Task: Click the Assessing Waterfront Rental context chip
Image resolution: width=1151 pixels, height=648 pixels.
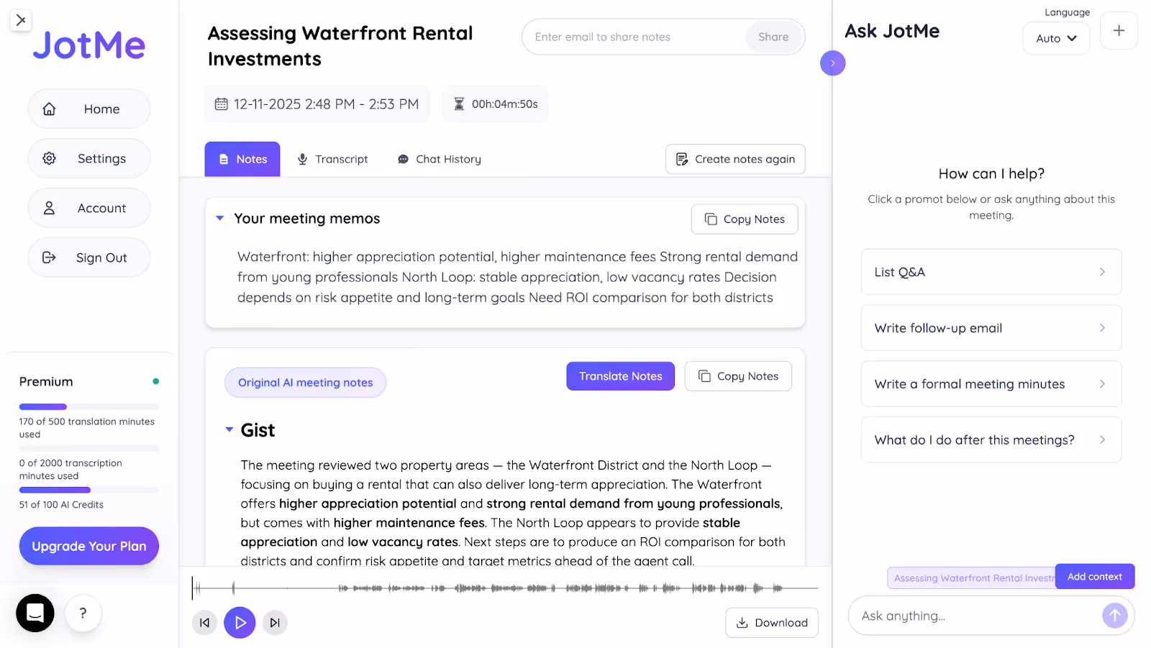Action: click(x=972, y=578)
